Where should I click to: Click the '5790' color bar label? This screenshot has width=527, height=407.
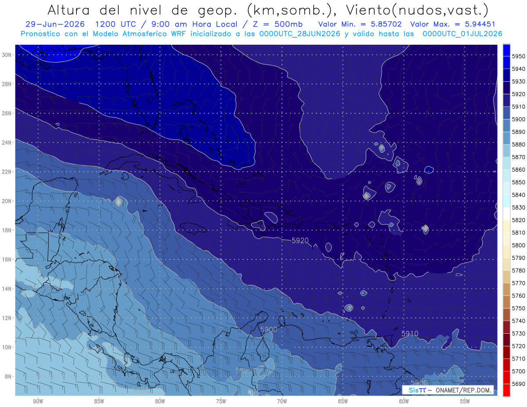coord(518,258)
